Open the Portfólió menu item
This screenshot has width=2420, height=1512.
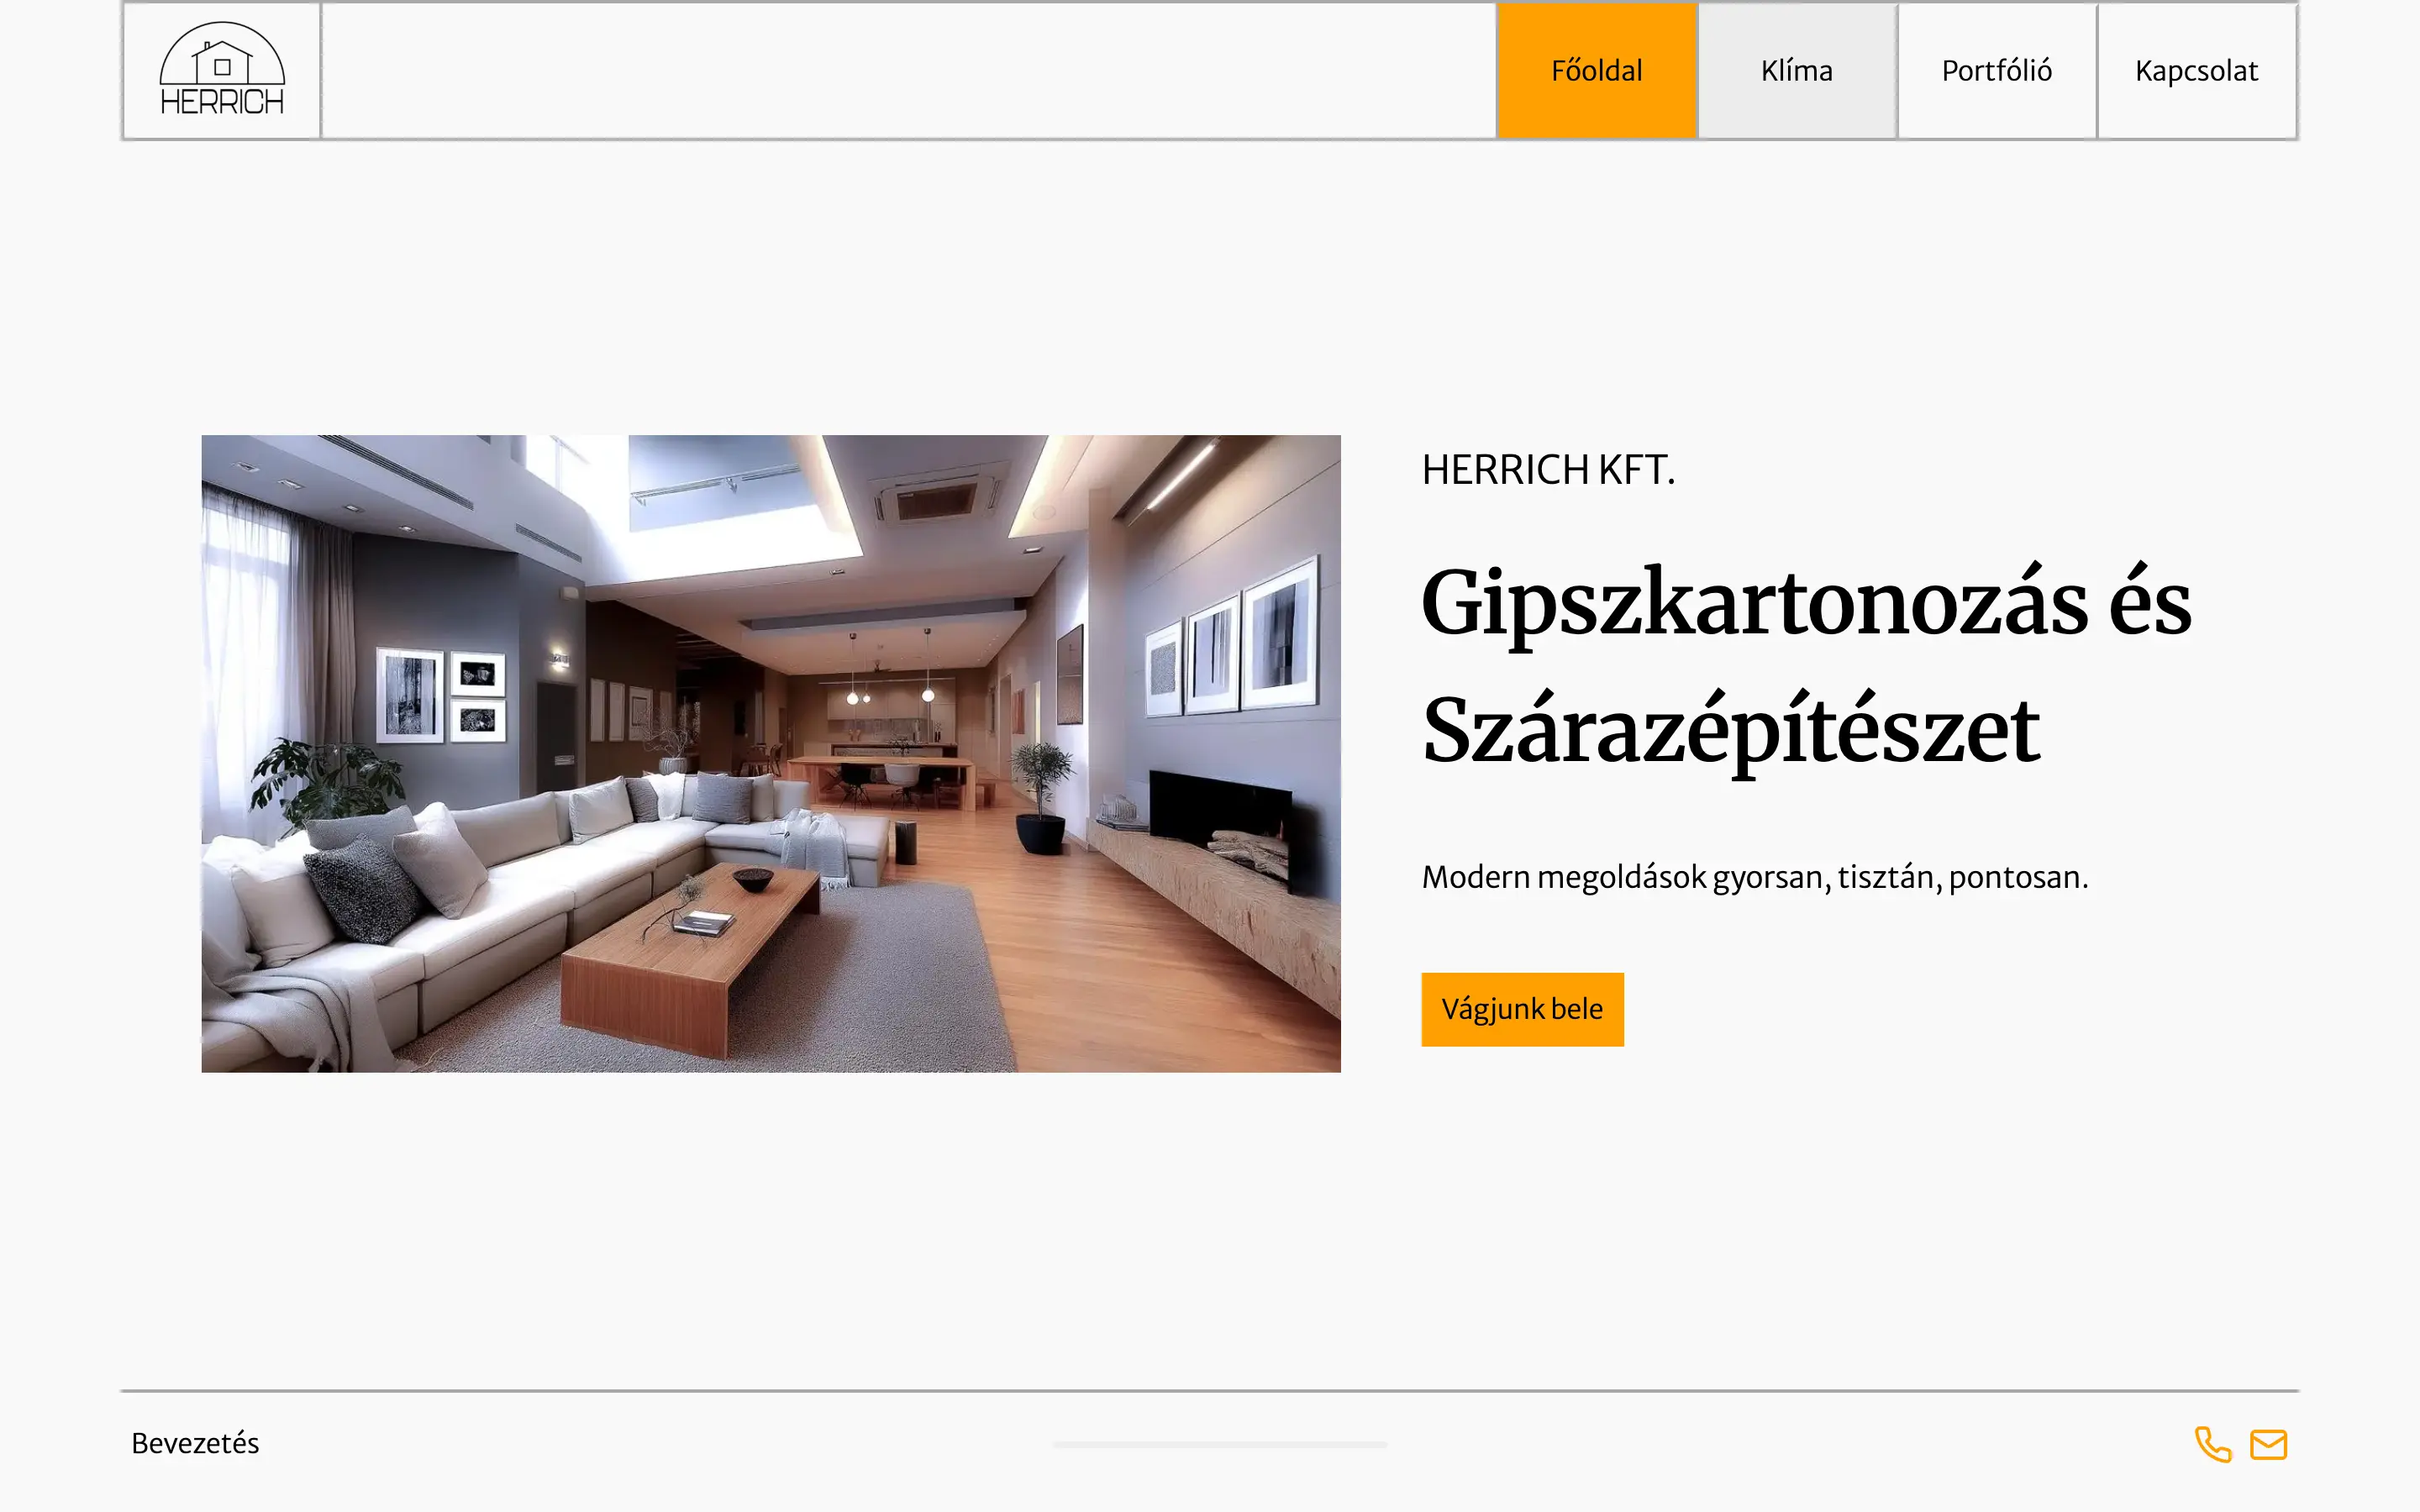[x=1997, y=71]
